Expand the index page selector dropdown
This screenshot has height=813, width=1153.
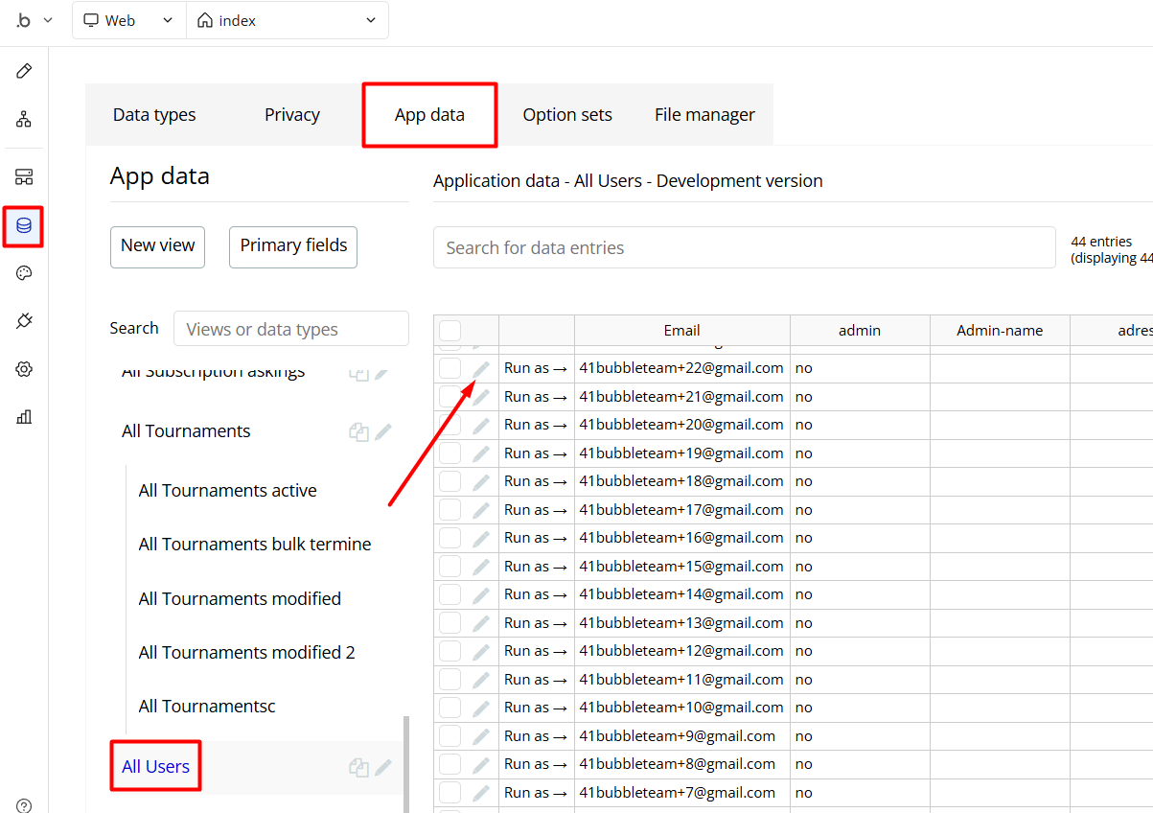point(288,20)
